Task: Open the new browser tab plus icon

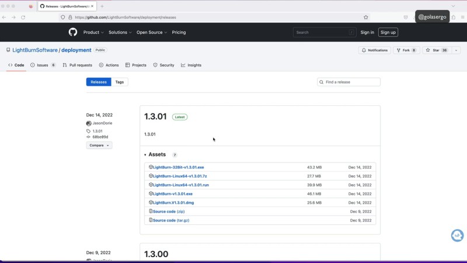Action: click(102, 6)
